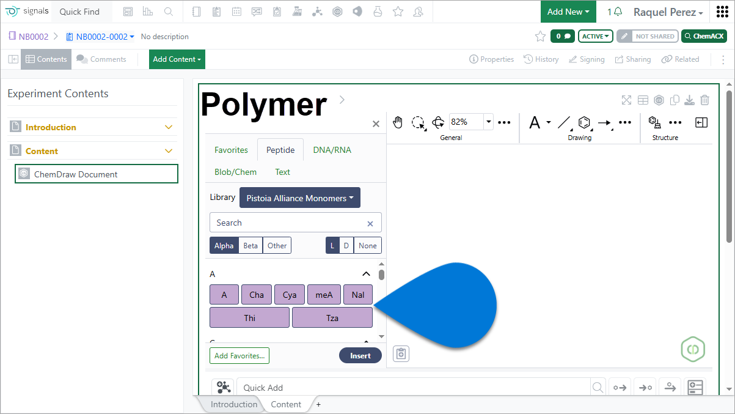
Task: Collapse the side panel toggle icon
Action: [701, 122]
